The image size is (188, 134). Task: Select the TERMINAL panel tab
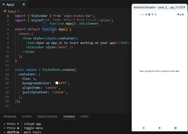[x=69, y=117]
